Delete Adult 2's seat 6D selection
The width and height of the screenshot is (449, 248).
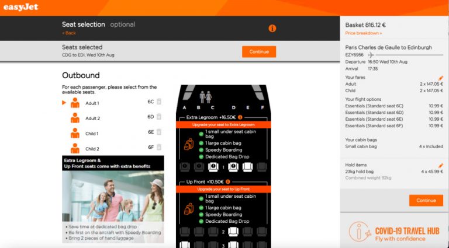pyautogui.click(x=159, y=117)
